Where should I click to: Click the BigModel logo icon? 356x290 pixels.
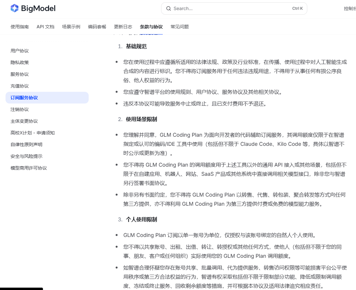click(x=15, y=8)
